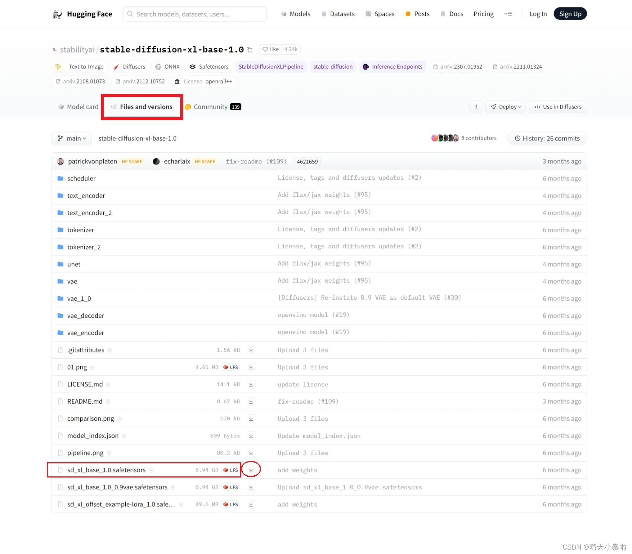Screen dimensions: 632x554
Task: Click the Sign Up button
Action: pos(570,14)
